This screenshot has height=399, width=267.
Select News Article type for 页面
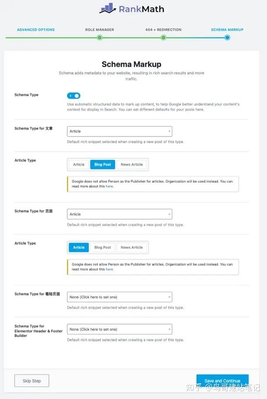tap(132, 247)
